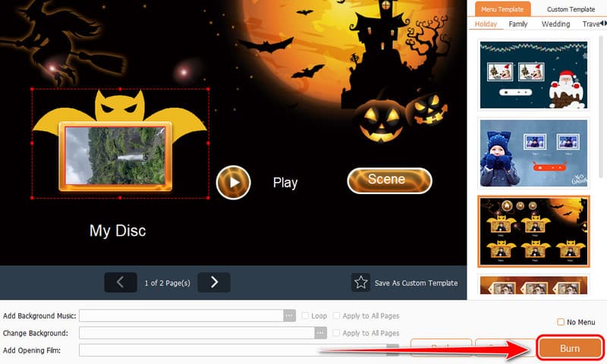Check Apply to All Pages for background music

point(336,315)
